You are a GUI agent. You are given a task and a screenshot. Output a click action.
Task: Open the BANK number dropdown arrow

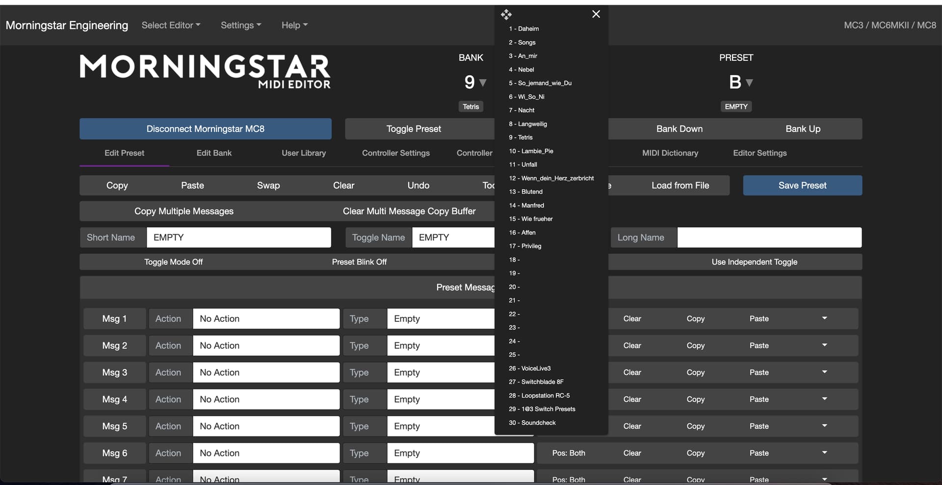(483, 83)
